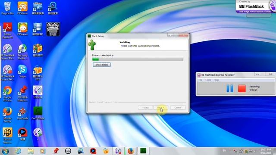
Task: Select the Recycle Bin desktop icon
Action: tap(7, 8)
